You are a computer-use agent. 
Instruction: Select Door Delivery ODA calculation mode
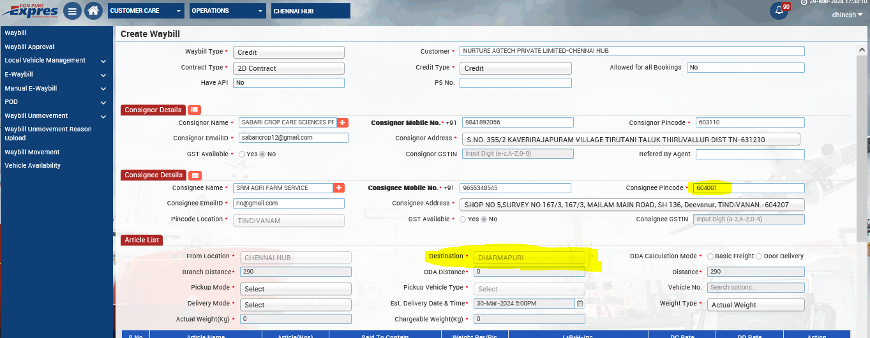759,256
